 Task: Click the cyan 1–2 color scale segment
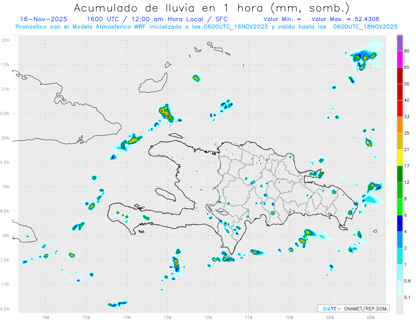400,256
